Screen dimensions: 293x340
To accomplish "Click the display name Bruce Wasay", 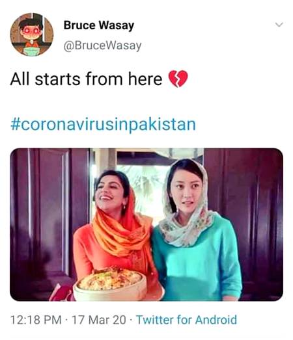I will (99, 25).
